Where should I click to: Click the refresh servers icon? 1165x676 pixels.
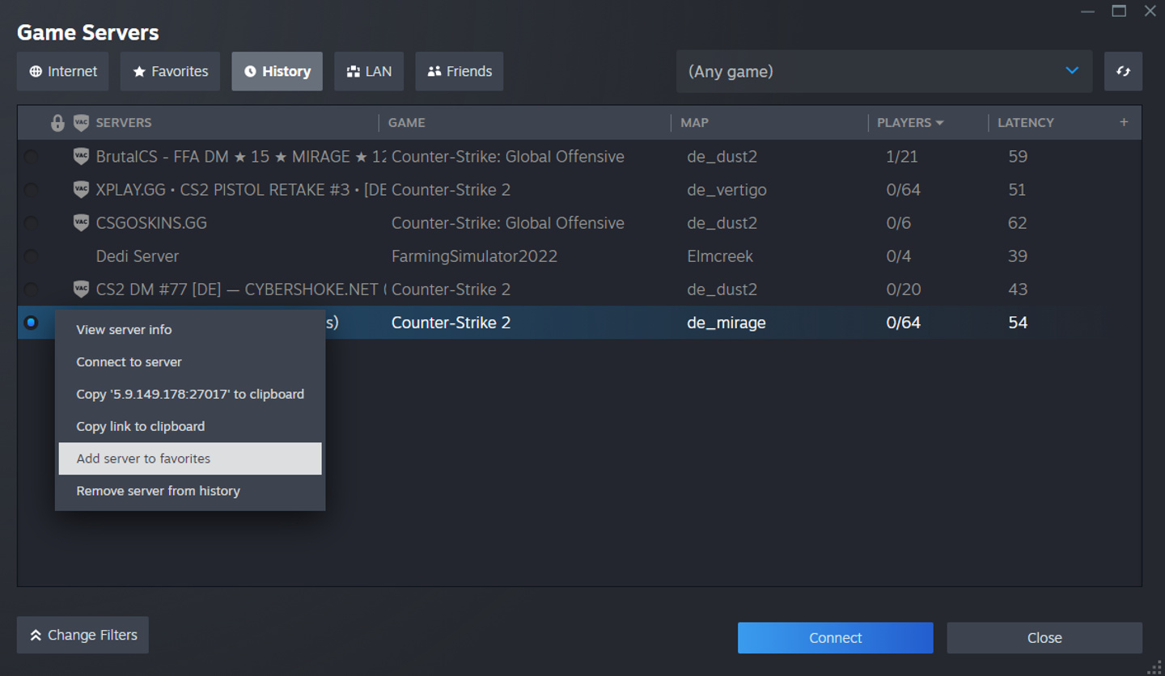pyautogui.click(x=1123, y=71)
